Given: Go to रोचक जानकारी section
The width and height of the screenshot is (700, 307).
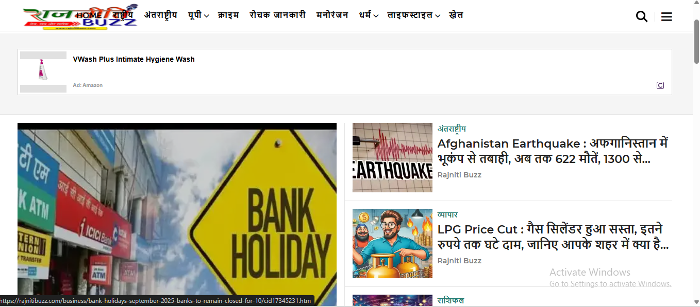Looking at the screenshot, I should coord(277,15).
